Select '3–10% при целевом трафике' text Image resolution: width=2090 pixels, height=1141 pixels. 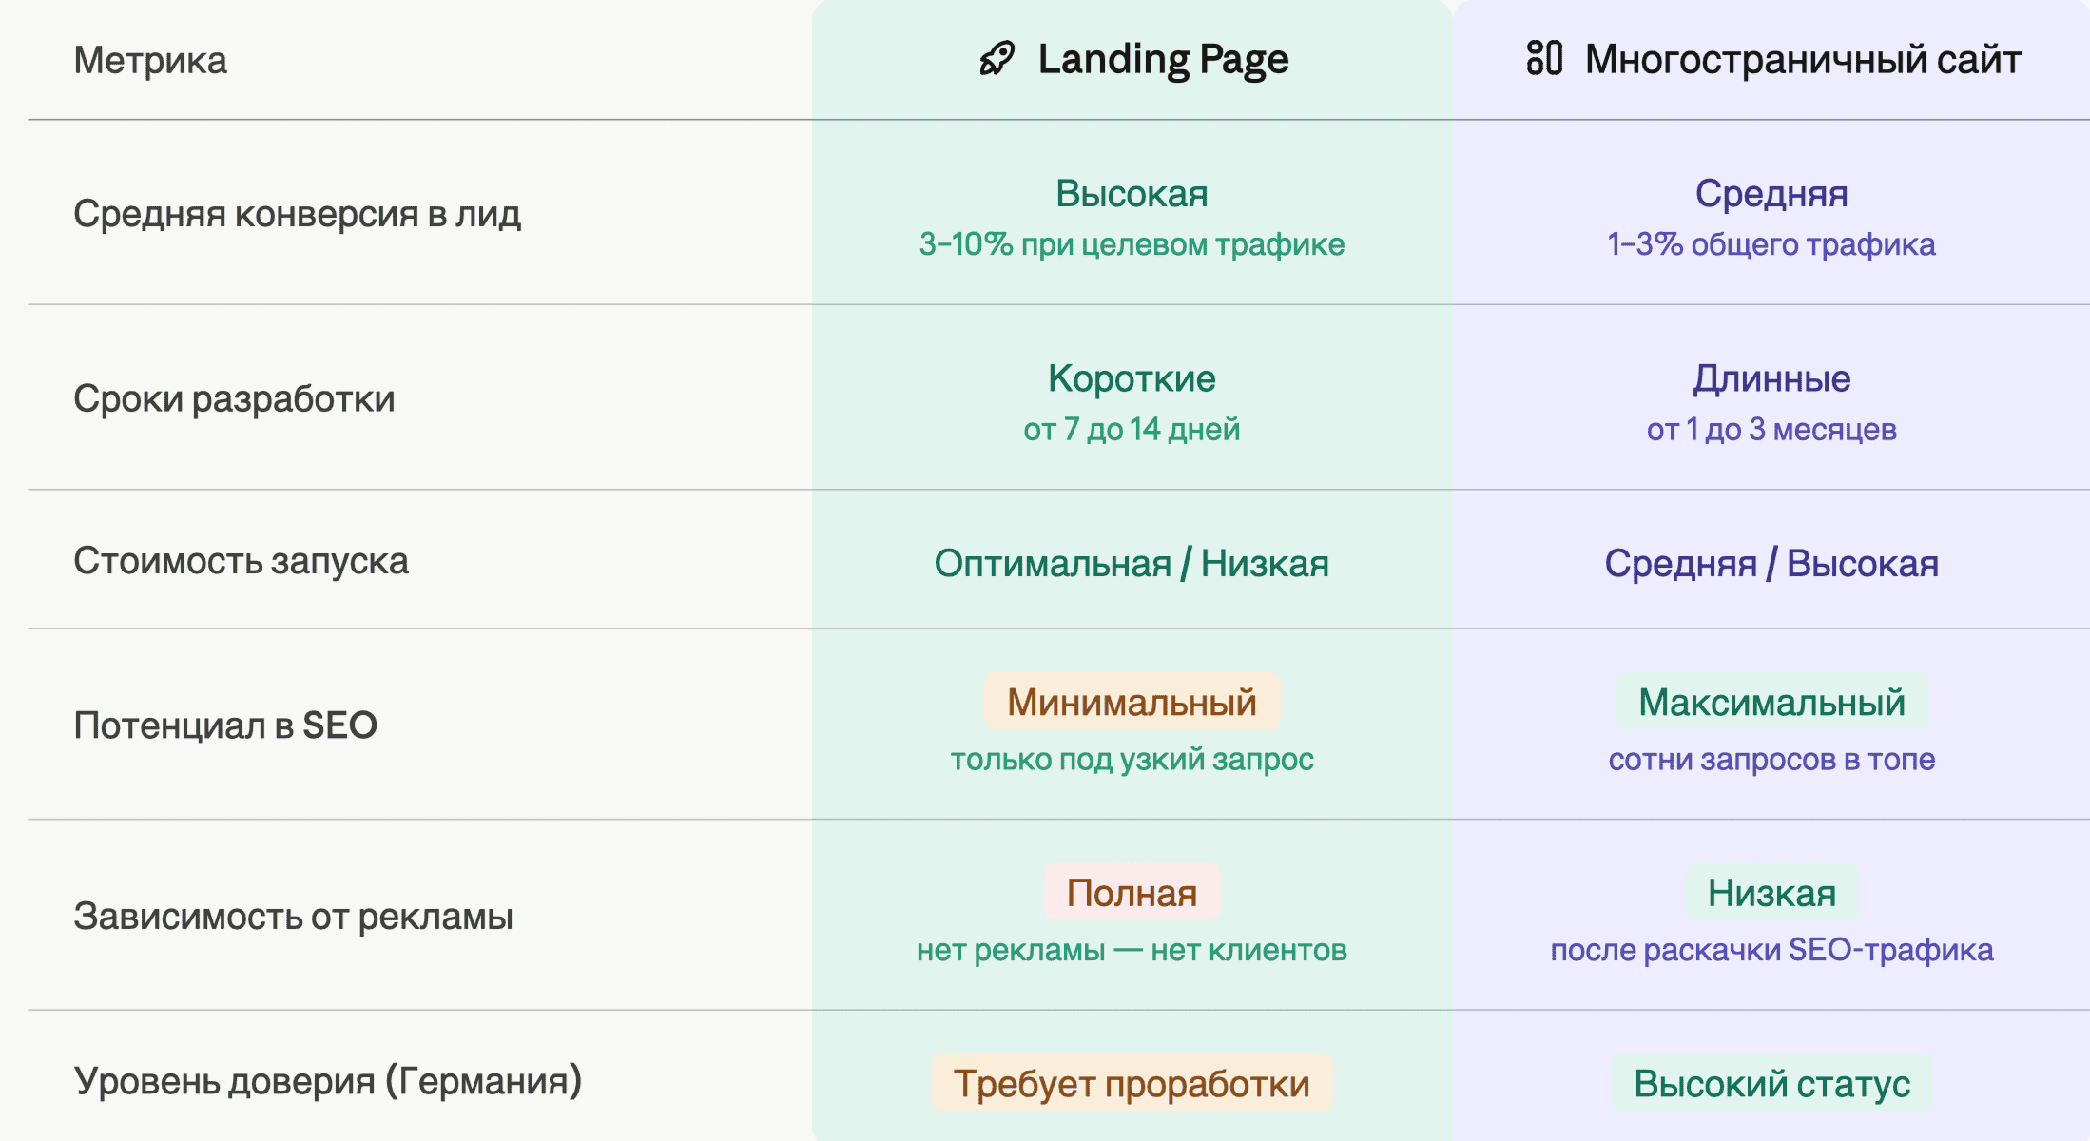point(1132,244)
